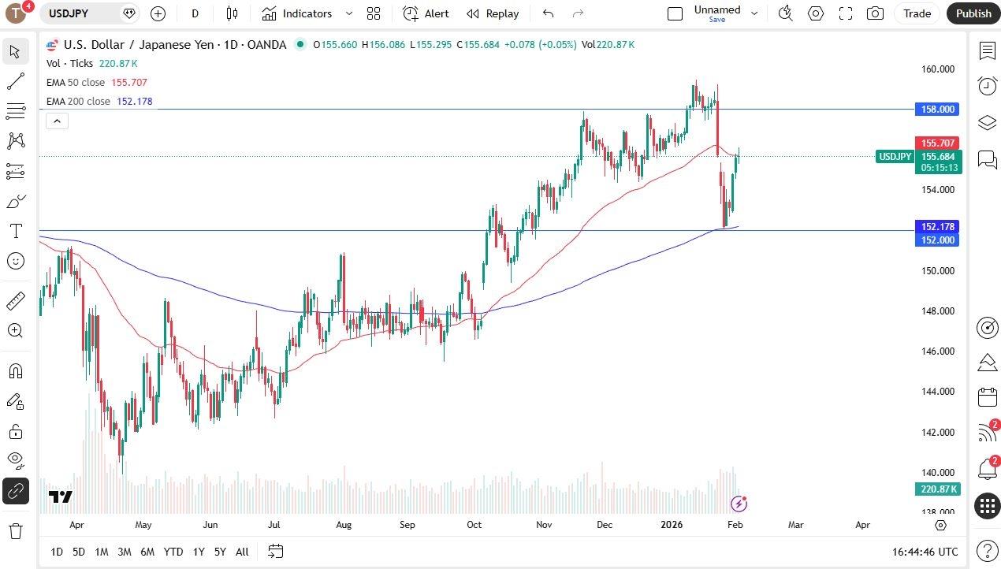Image resolution: width=1001 pixels, height=569 pixels.
Task: Open chart settings hexagon icon
Action: pyautogui.click(x=816, y=13)
